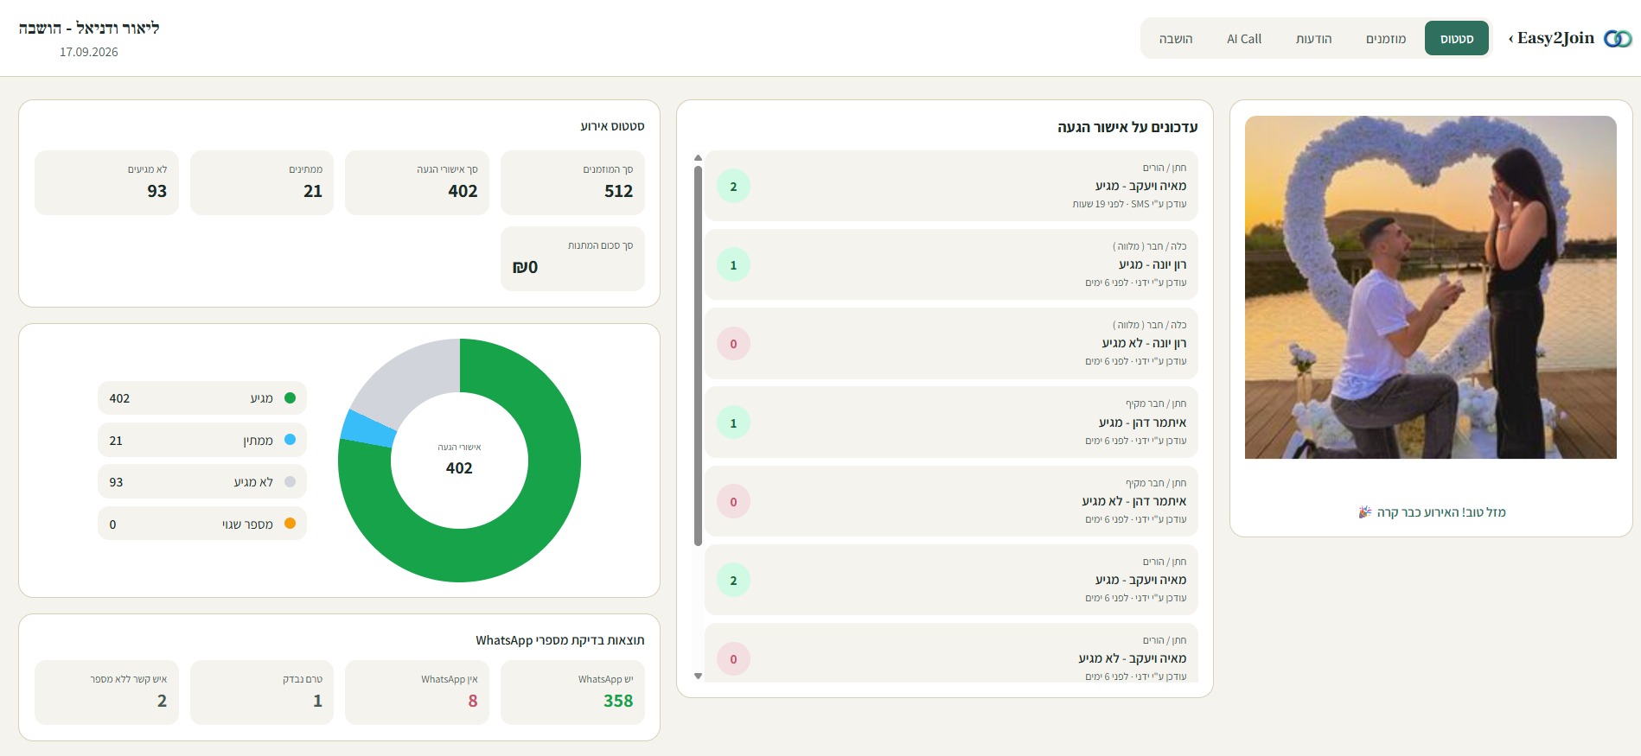The image size is (1641, 756).
Task: Click the updates list scrollbar thumb
Action: coord(698,355)
